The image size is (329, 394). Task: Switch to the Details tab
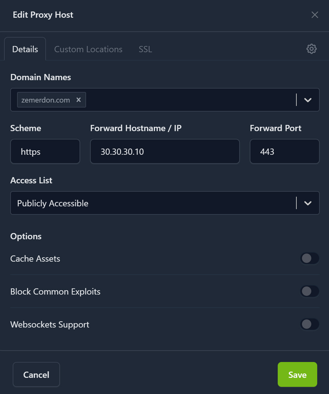[25, 49]
